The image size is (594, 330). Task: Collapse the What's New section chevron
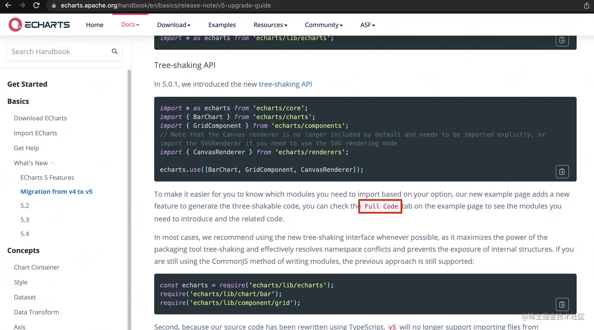coord(53,163)
